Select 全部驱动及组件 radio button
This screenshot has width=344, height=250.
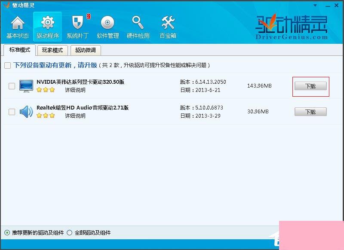[x=69, y=233]
